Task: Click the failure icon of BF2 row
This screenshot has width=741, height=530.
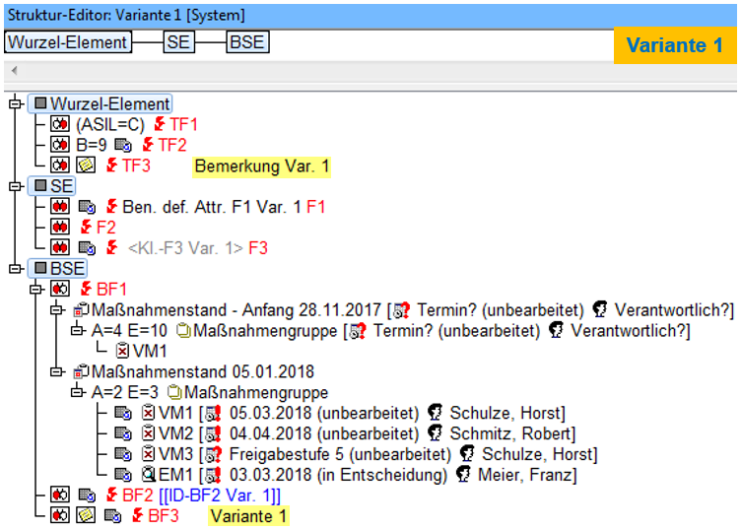Action: tap(60, 496)
